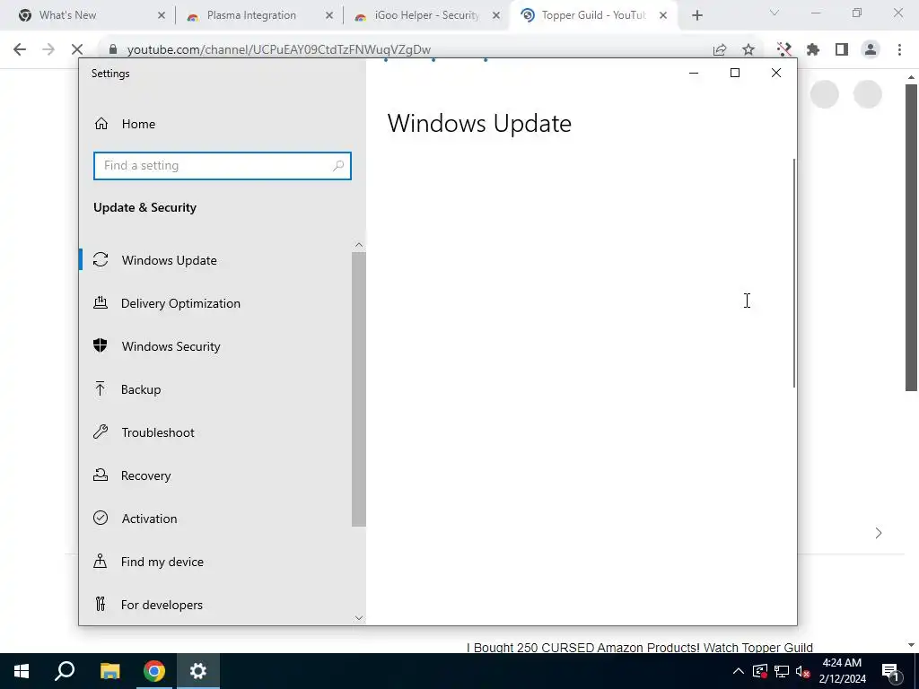Open taskbar clock showing 4:24 AM

pos(842,671)
